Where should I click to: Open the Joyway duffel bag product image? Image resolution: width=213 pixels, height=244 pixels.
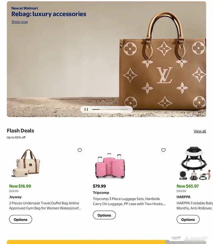coord(26,163)
